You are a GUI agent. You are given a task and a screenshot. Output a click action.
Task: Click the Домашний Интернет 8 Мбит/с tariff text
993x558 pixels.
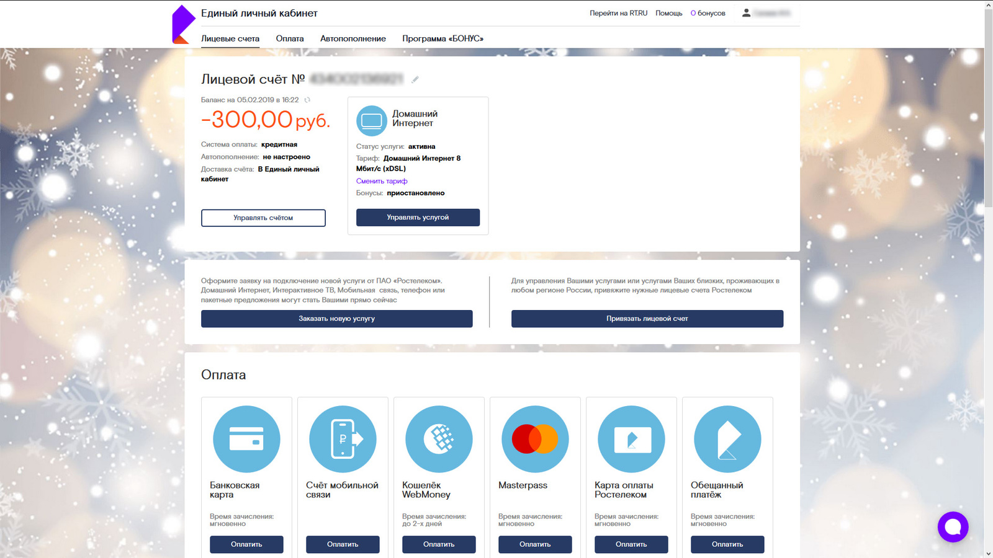408,164
